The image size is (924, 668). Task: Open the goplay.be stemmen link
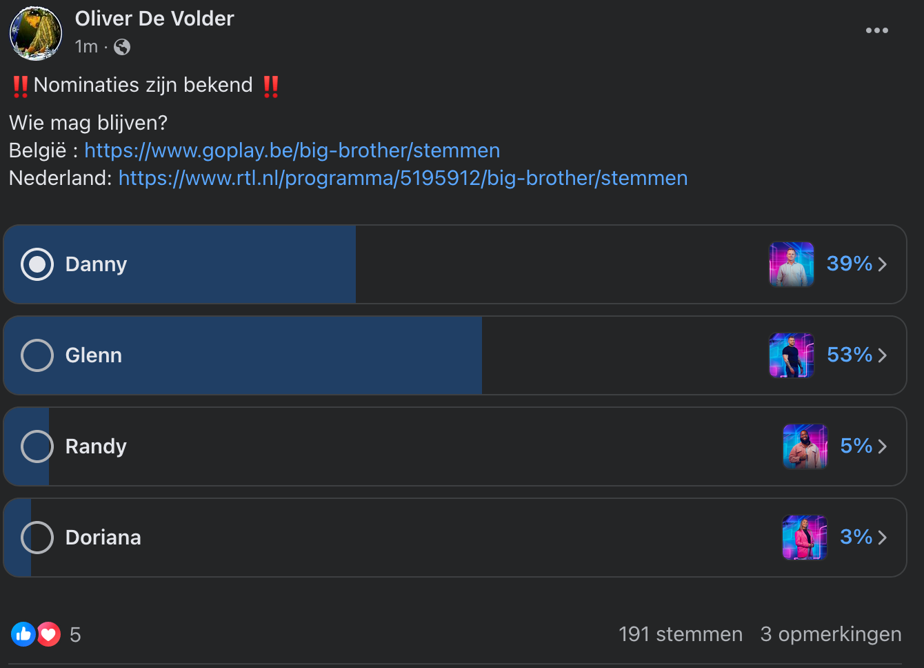pos(292,150)
